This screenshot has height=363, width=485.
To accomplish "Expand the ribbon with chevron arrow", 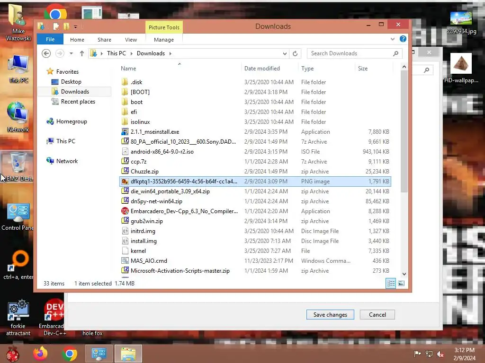I will tap(393, 39).
